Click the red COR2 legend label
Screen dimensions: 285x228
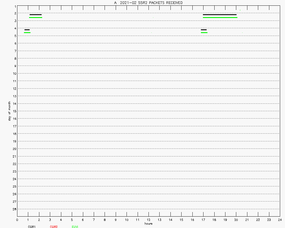point(54,227)
